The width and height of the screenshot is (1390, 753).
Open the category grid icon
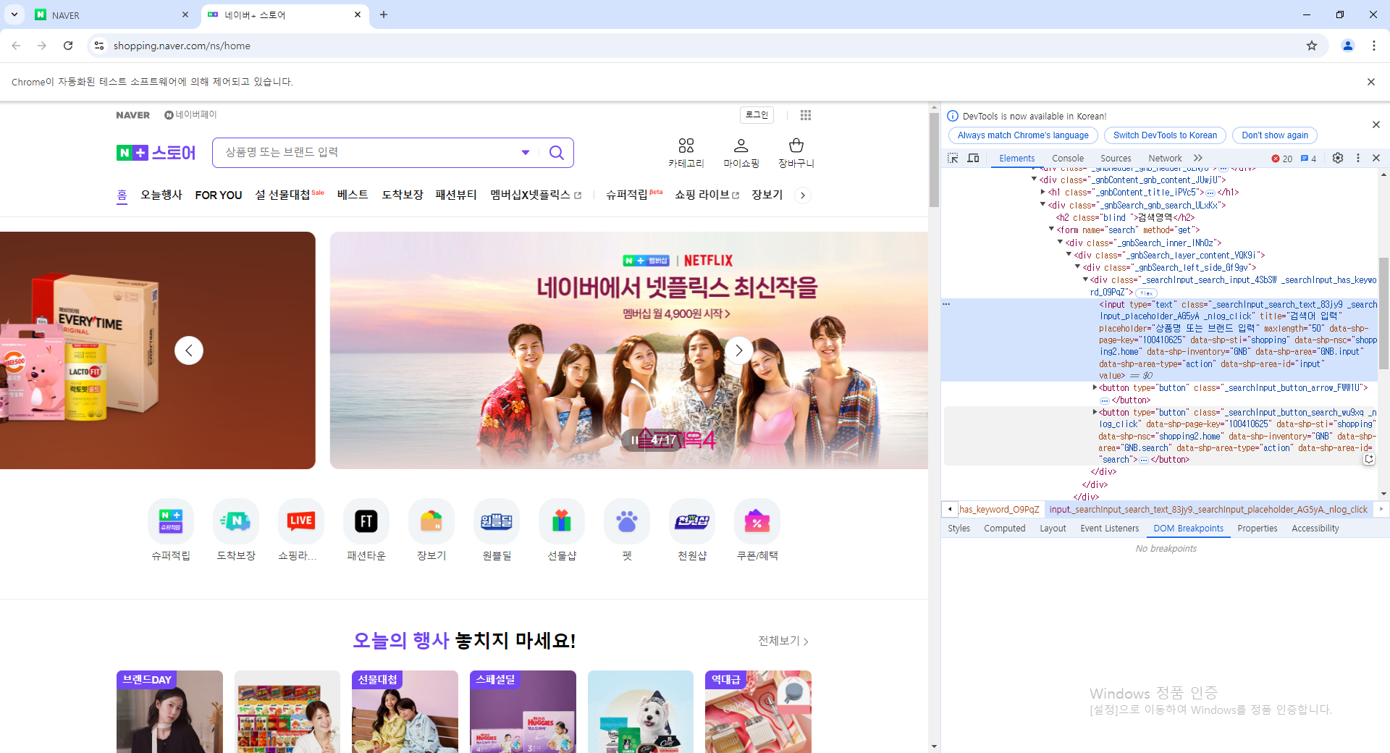686,146
